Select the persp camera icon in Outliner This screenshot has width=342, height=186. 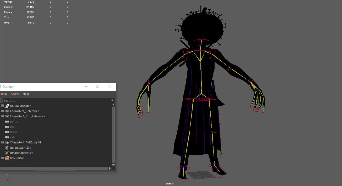pyautogui.click(x=7, y=121)
